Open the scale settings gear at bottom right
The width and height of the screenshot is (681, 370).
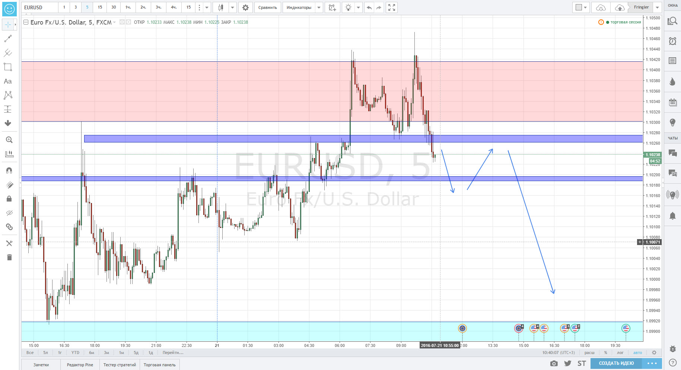pos(654,353)
